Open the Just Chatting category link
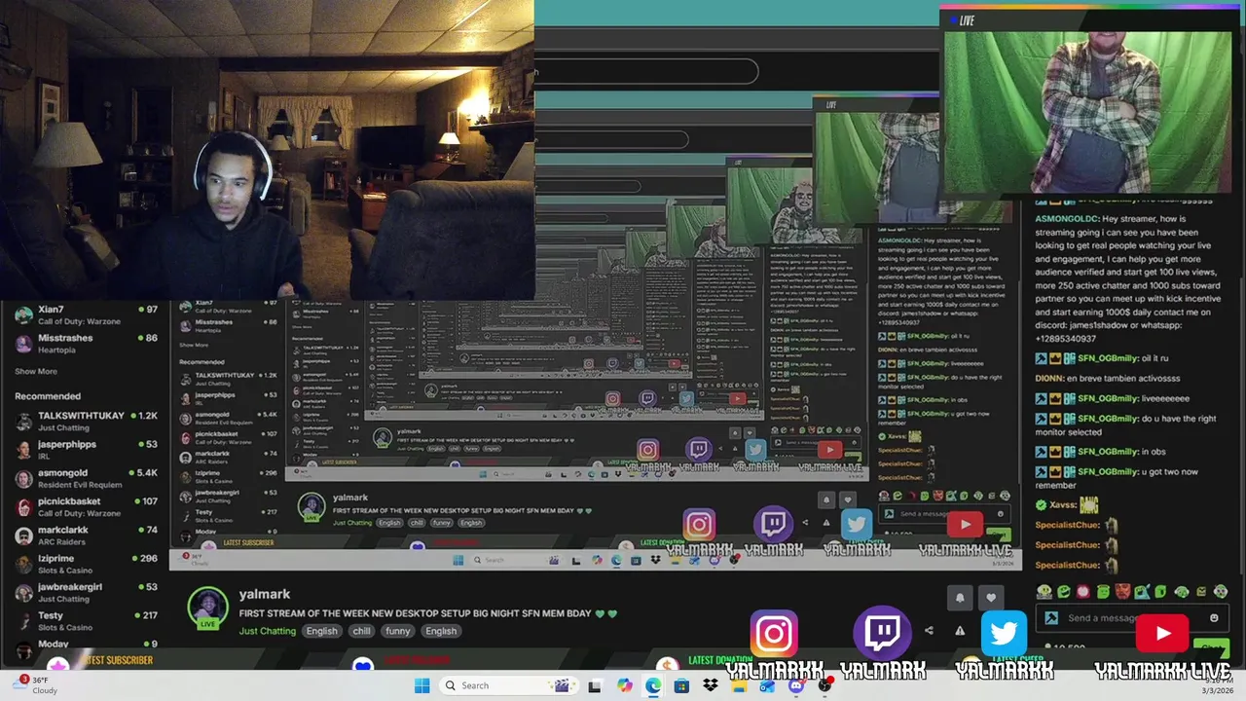This screenshot has height=701, width=1246. pos(268,631)
